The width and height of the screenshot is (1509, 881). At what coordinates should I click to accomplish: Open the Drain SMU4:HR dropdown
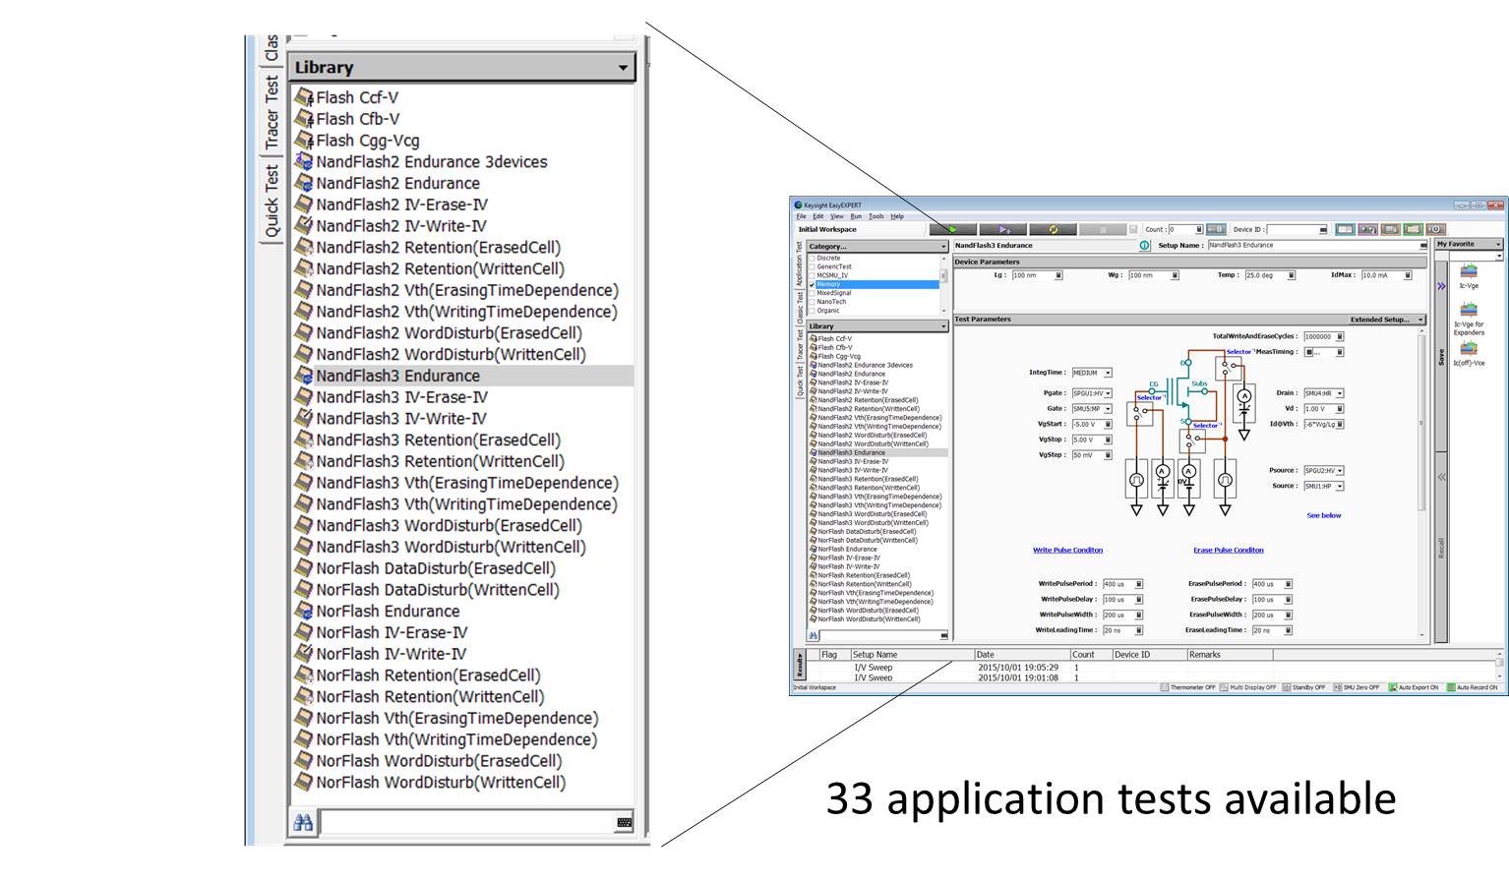[x=1323, y=393]
